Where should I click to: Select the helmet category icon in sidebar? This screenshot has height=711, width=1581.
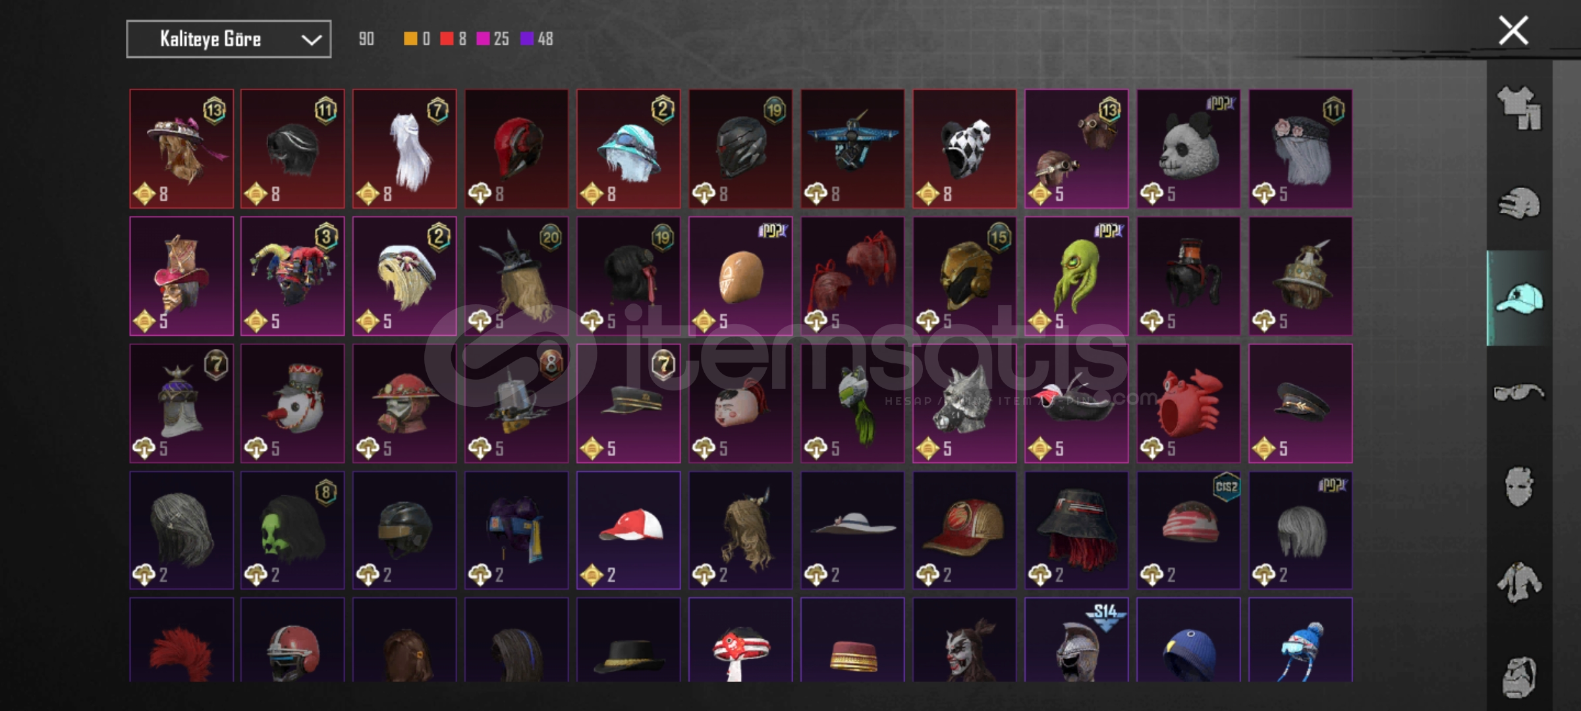[x=1519, y=203]
